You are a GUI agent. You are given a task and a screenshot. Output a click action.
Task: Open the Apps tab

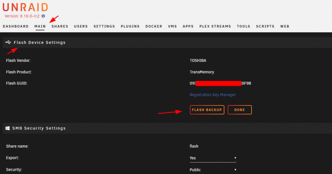[x=188, y=26]
